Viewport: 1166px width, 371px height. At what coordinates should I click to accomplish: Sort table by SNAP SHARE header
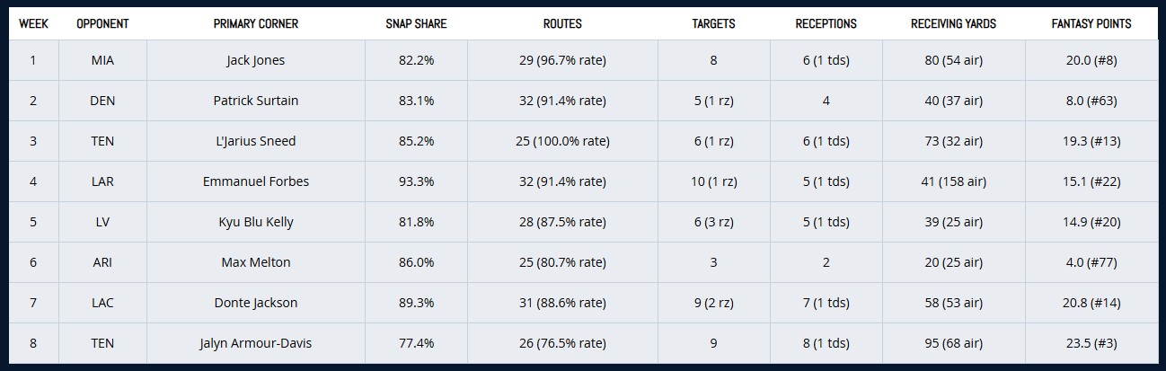[x=416, y=24]
